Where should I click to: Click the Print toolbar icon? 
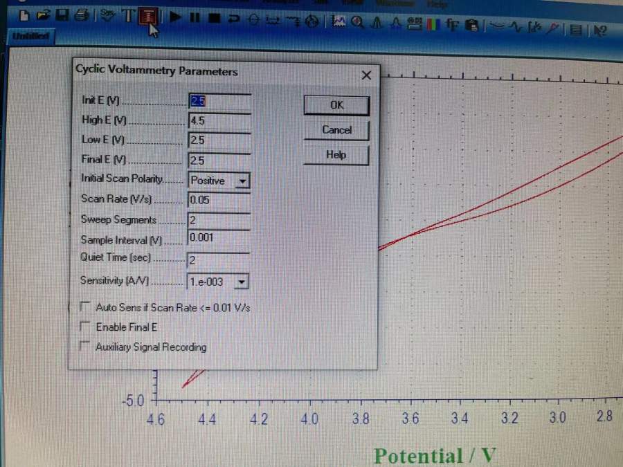pos(82,15)
